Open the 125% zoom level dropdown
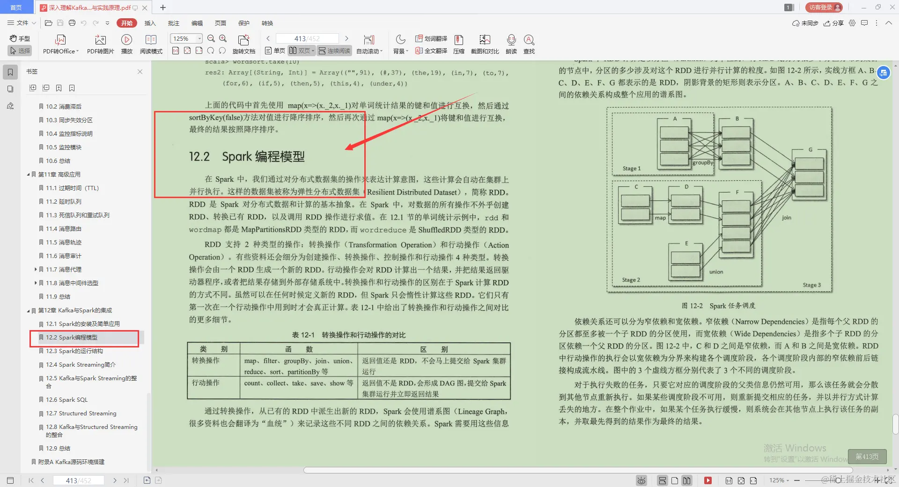 (x=199, y=38)
